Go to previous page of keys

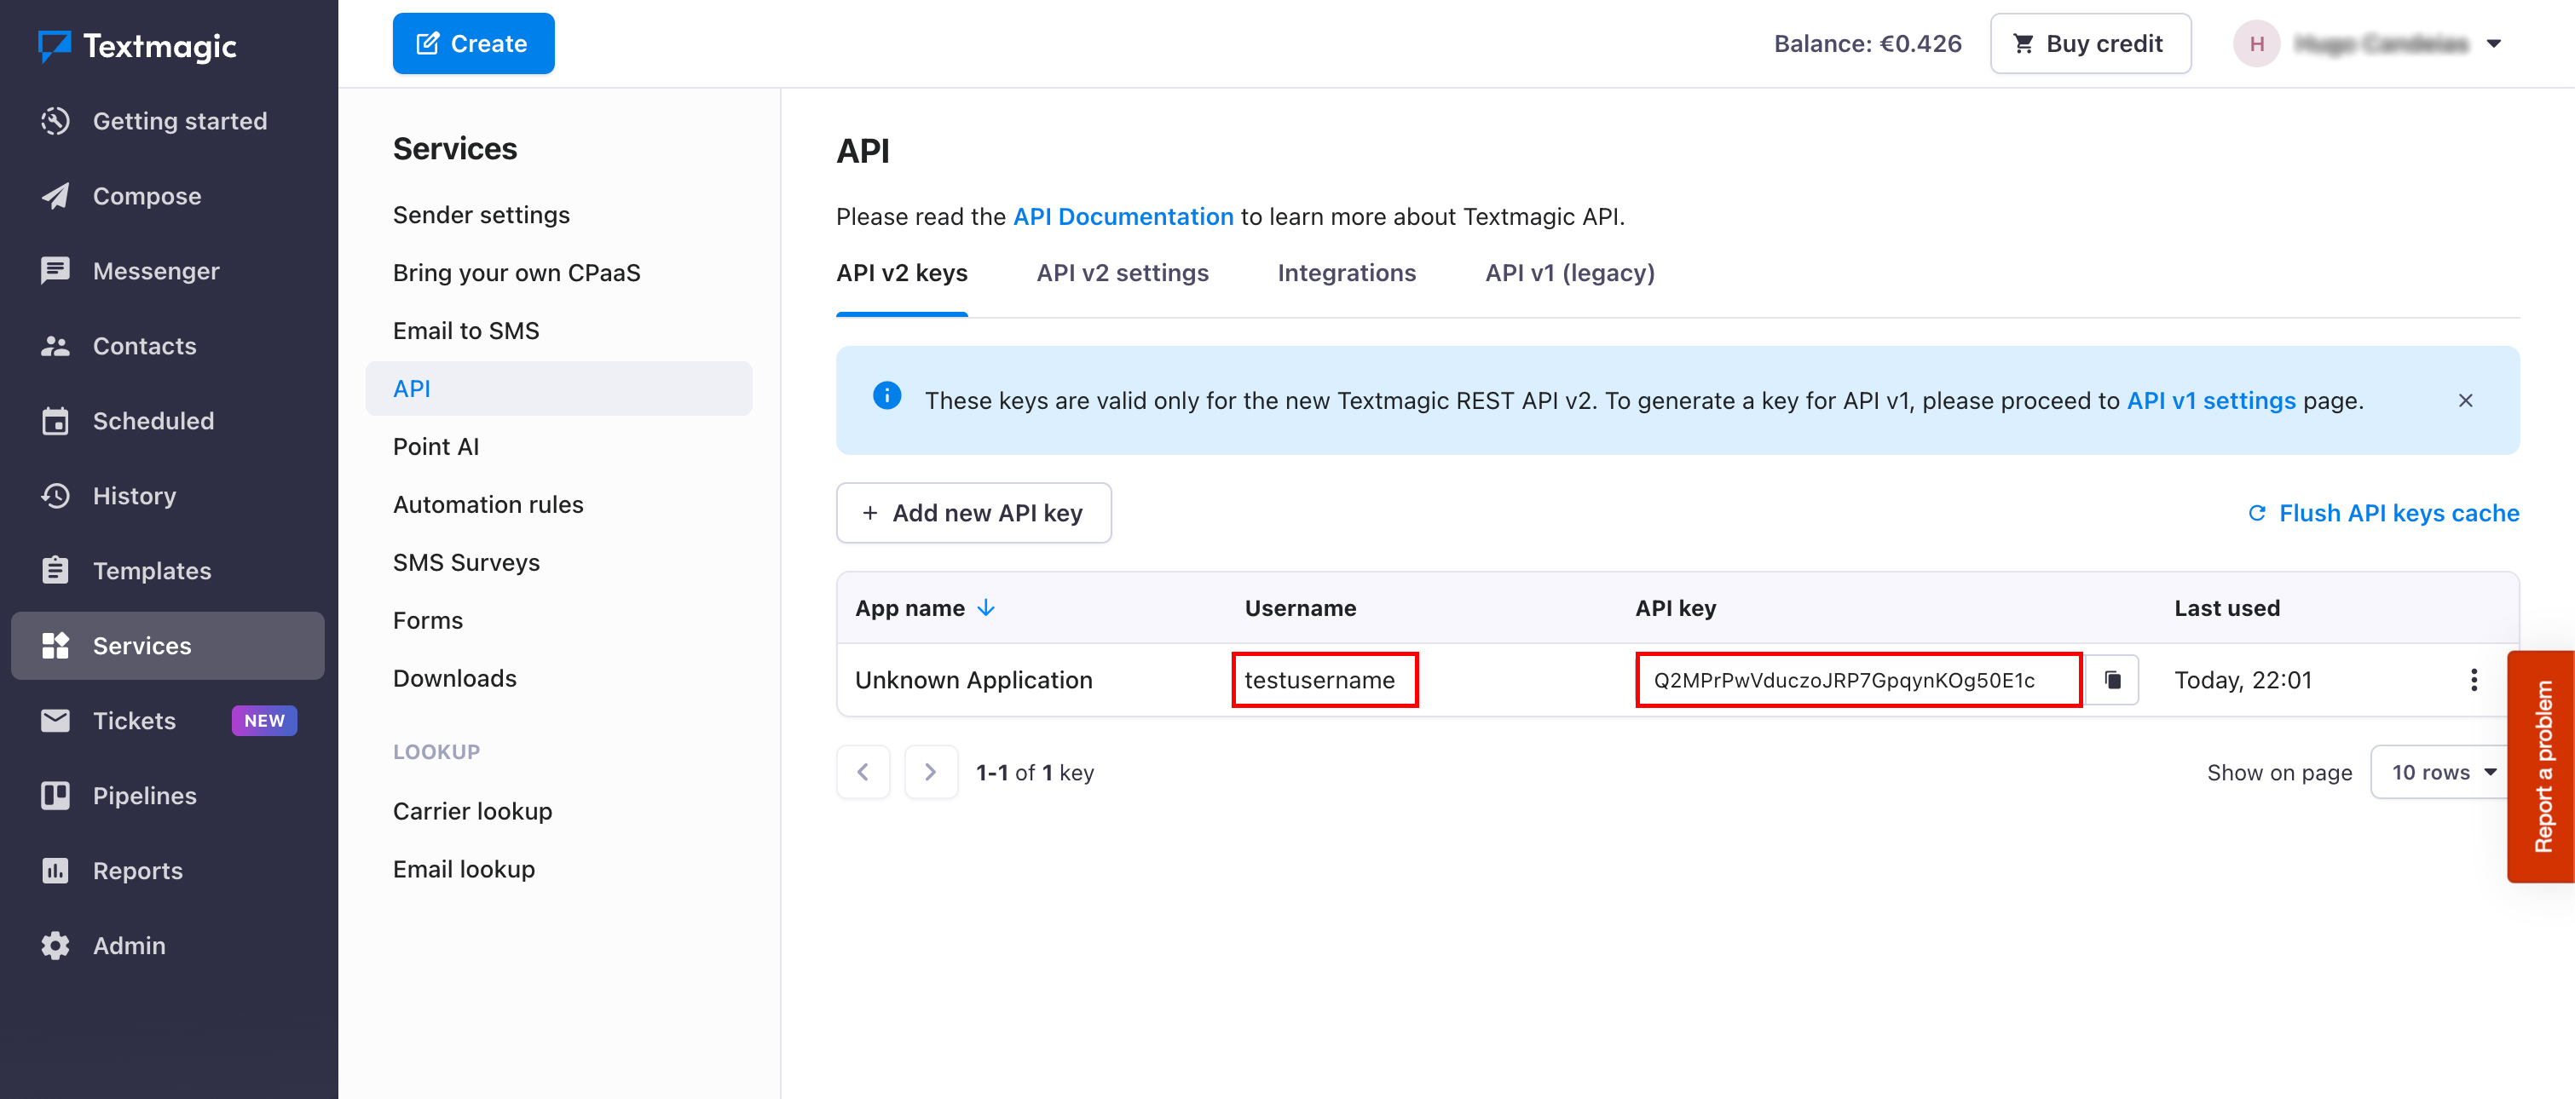[x=863, y=773]
